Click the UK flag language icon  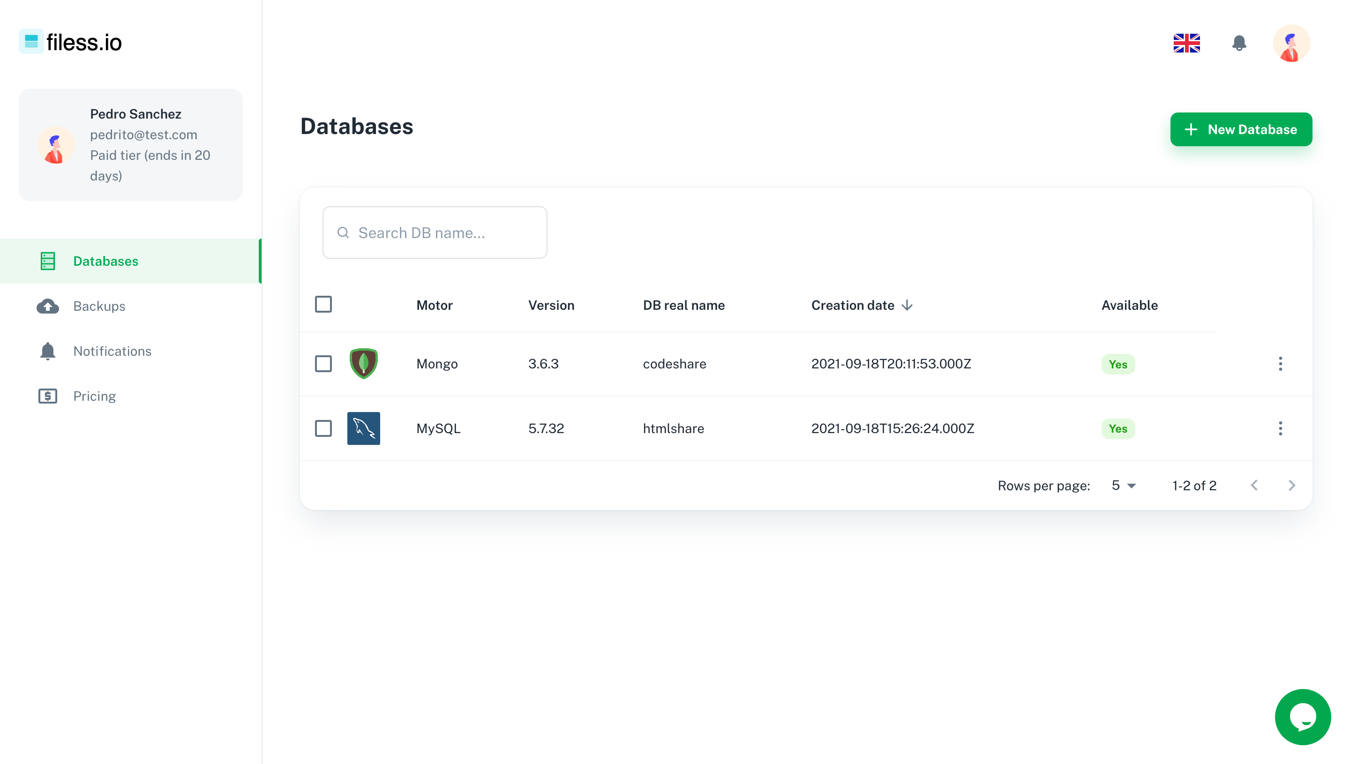1186,43
